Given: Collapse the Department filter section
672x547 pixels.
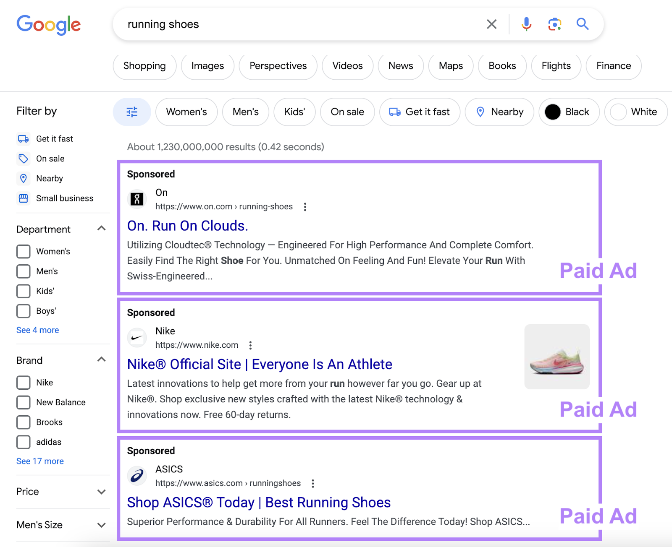Looking at the screenshot, I should click(101, 229).
